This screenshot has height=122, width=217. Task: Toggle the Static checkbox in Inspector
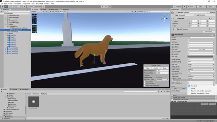point(209,13)
